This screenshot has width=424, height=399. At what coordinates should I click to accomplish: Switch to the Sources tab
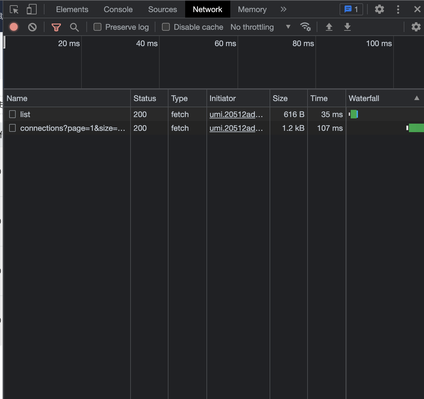(162, 9)
